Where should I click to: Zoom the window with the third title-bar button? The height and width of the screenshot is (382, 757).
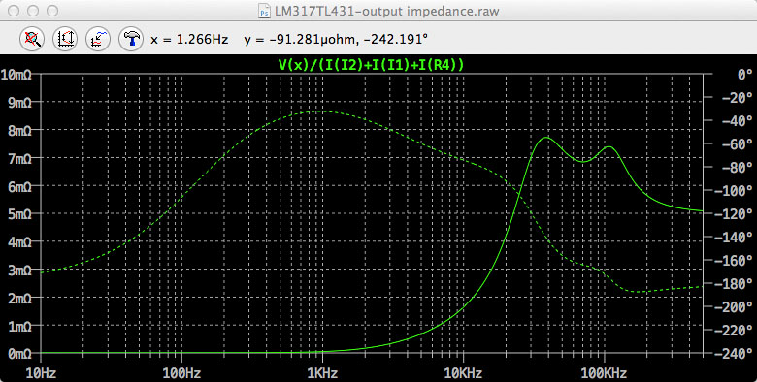coord(52,11)
